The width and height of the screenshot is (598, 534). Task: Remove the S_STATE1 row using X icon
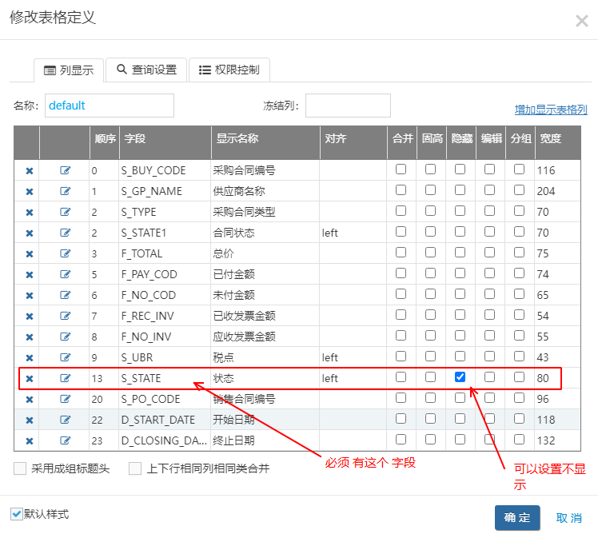29,233
